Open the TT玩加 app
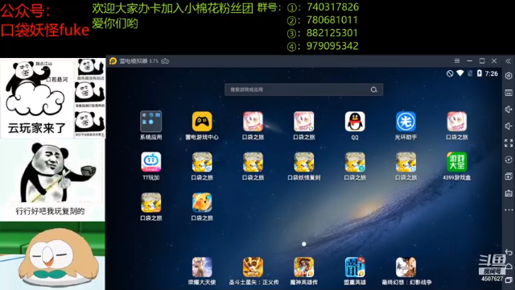 [x=150, y=162]
